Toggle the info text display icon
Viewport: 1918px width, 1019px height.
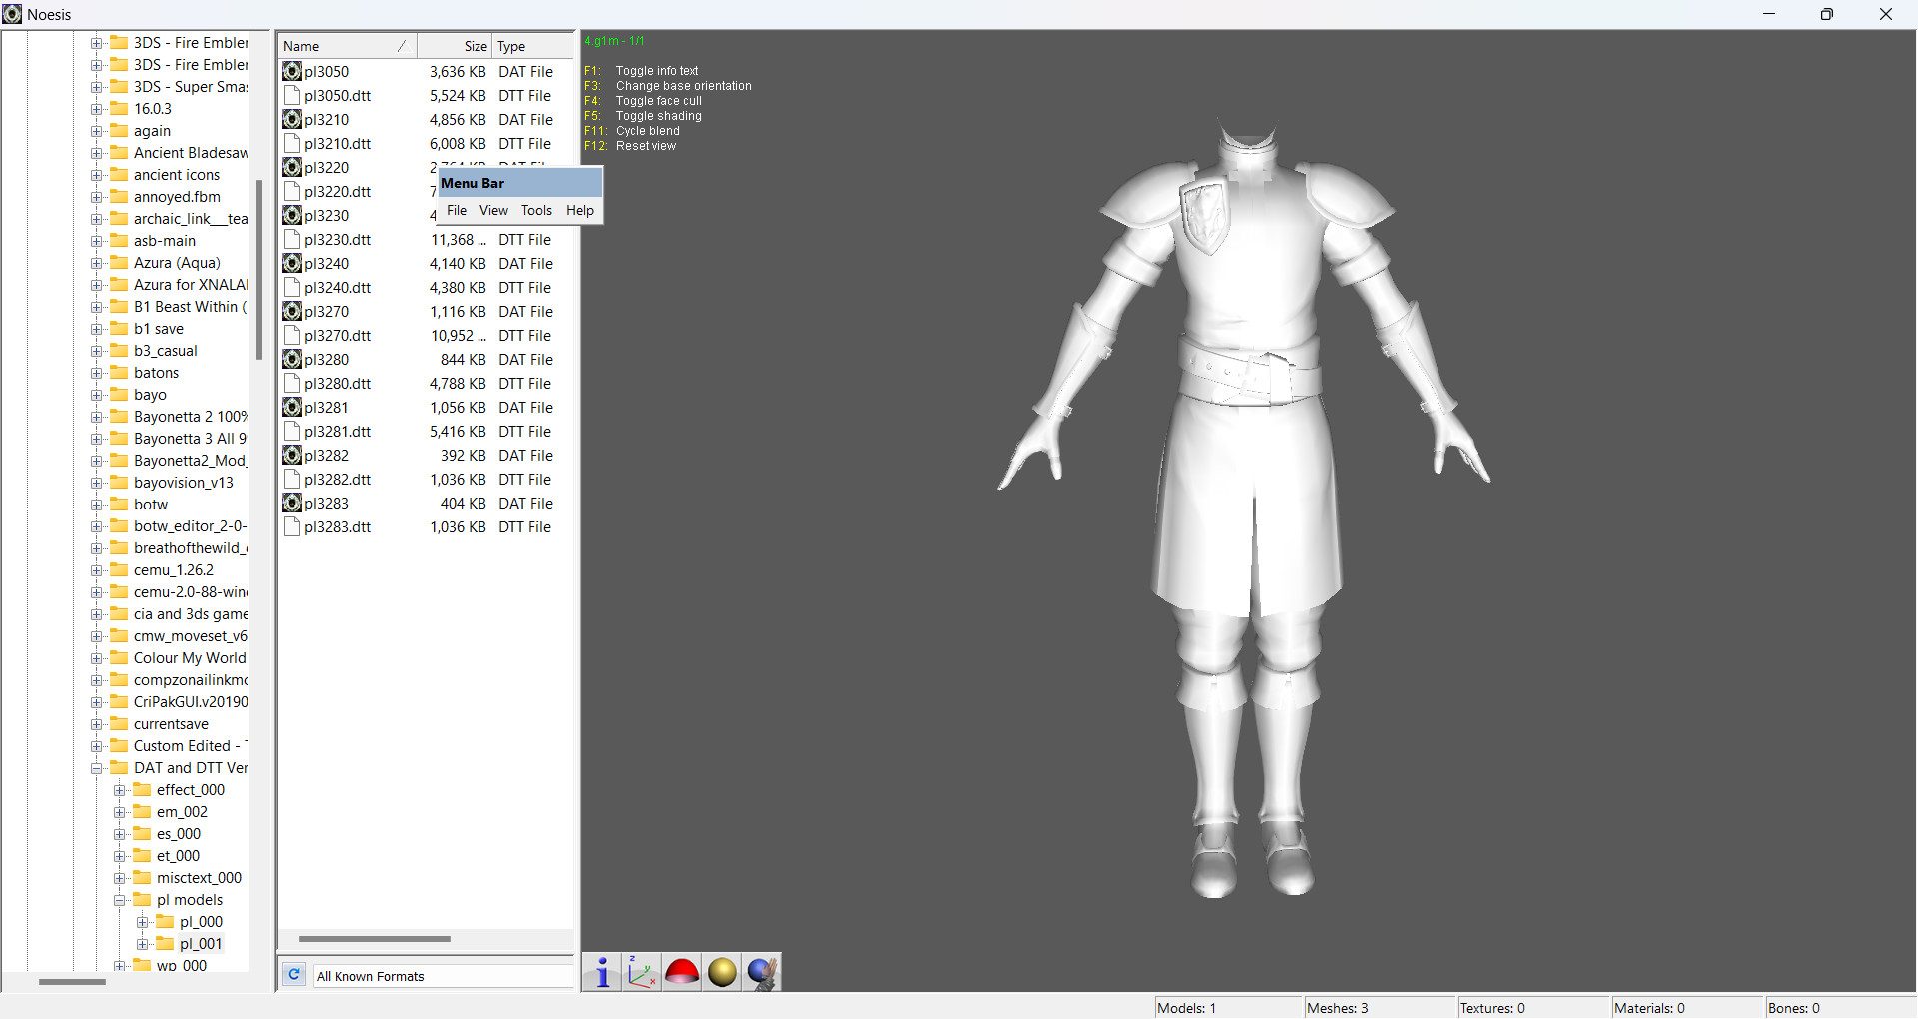[x=601, y=971]
